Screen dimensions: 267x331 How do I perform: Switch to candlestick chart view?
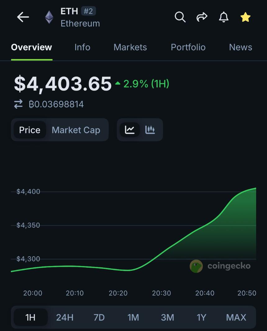click(150, 130)
